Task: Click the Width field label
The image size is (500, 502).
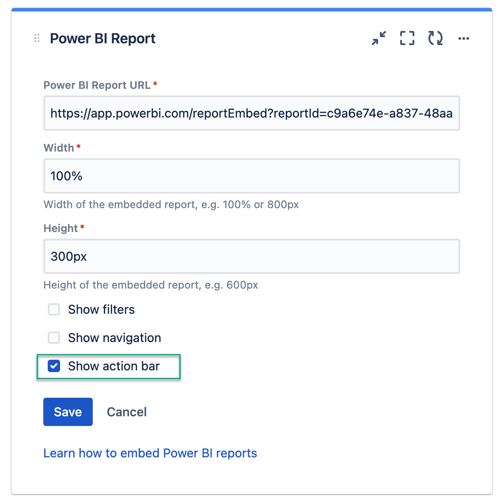Action: [x=59, y=148]
